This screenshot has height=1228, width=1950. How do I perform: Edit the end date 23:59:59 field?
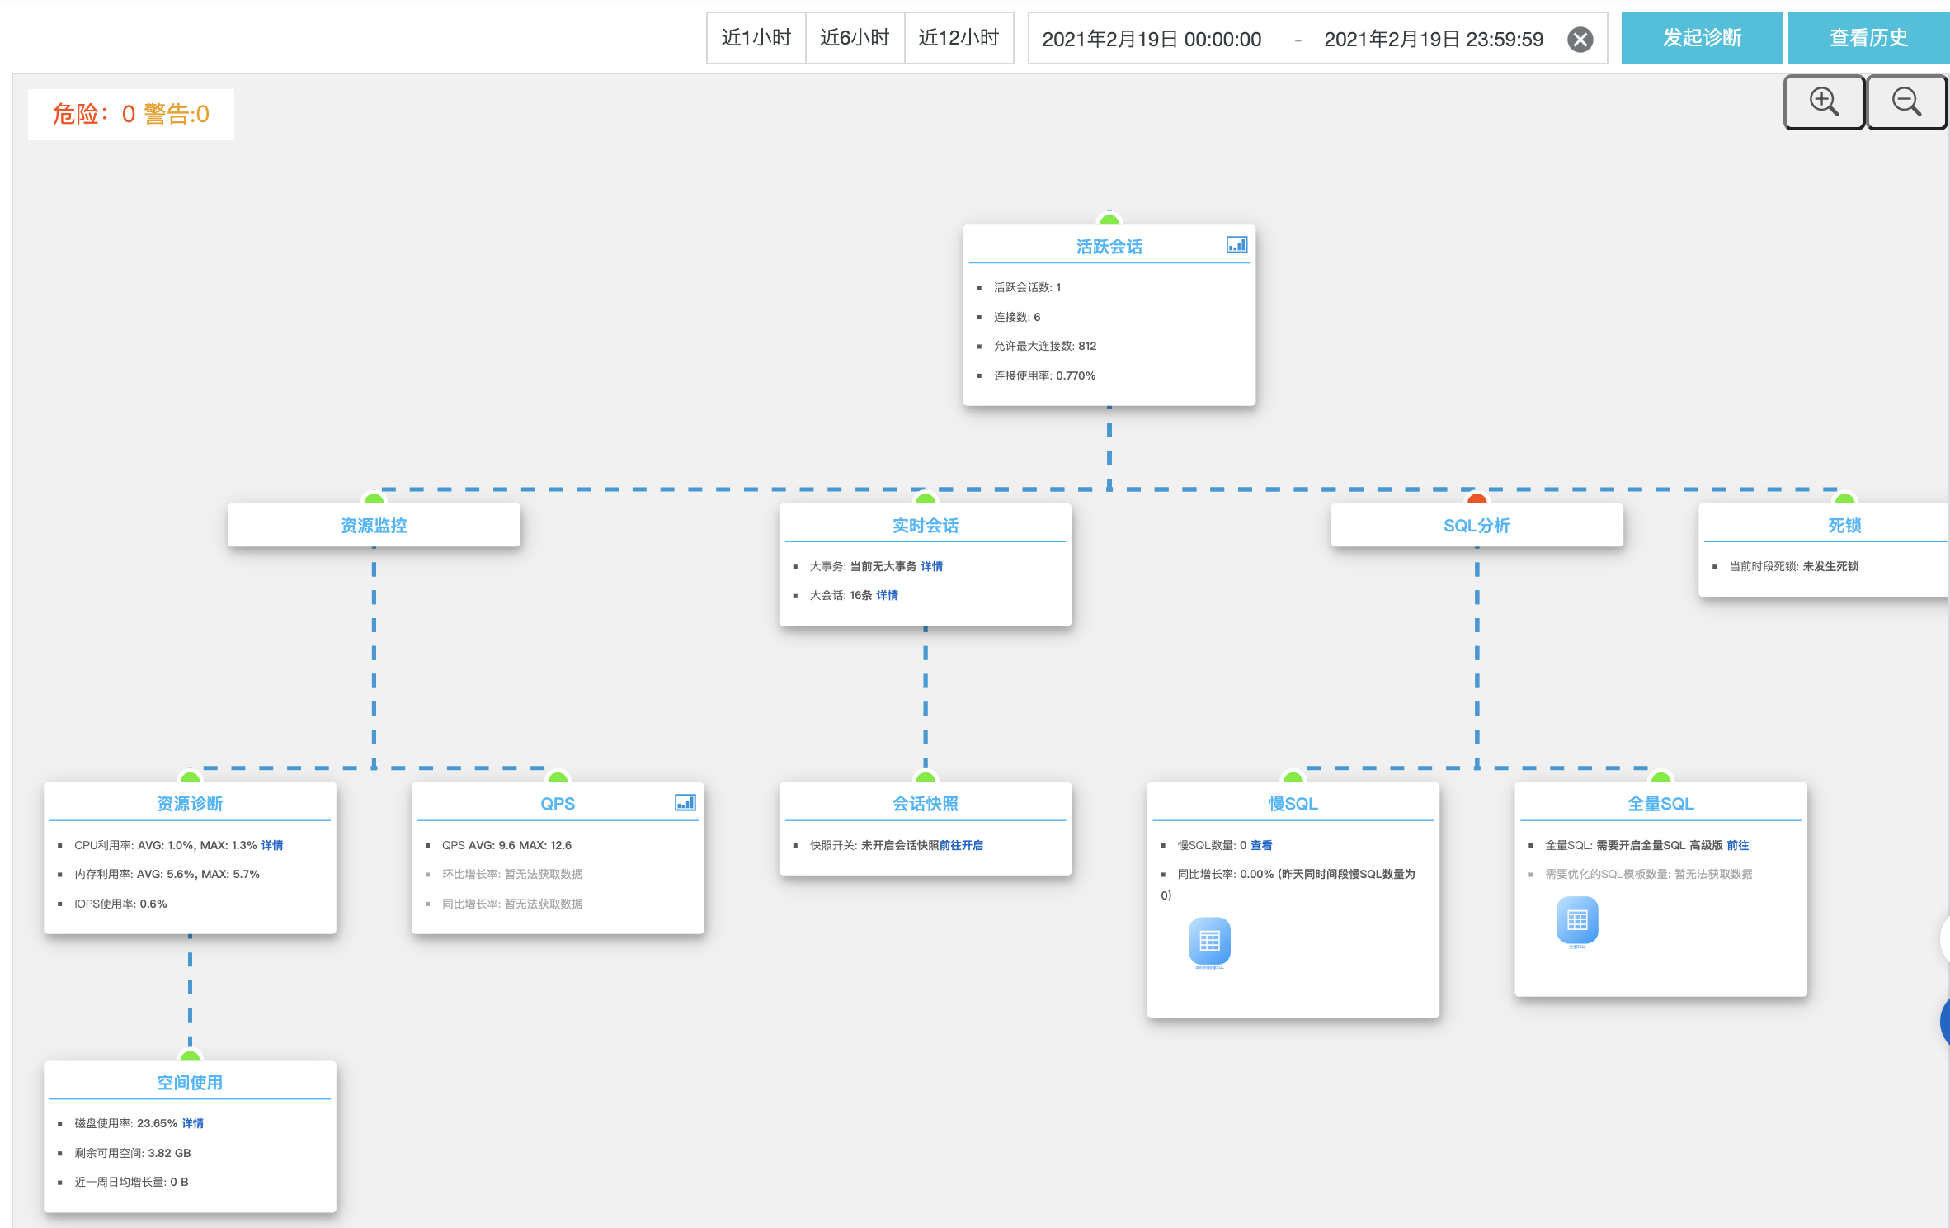click(x=1433, y=40)
